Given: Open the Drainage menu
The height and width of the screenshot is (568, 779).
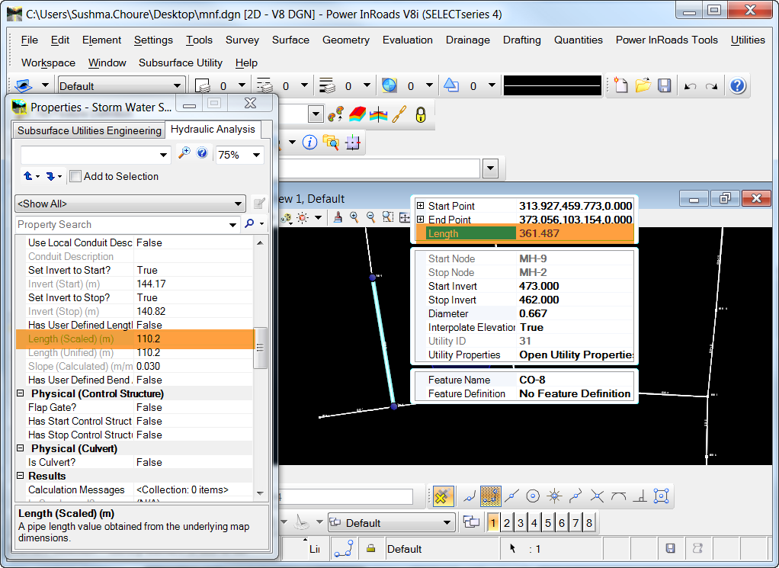Looking at the screenshot, I should coord(467,40).
